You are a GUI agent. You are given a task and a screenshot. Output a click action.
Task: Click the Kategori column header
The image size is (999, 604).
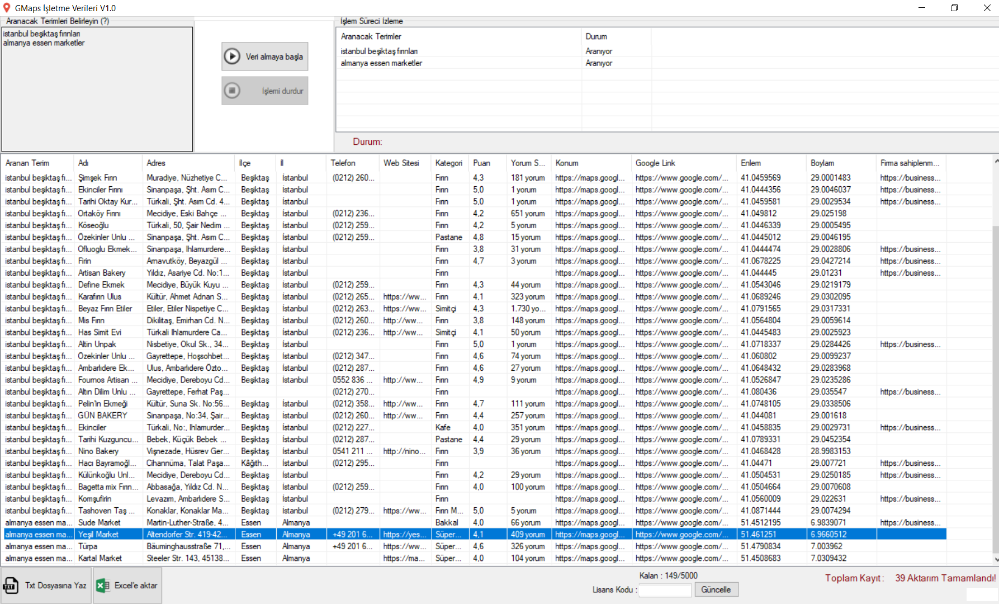point(450,163)
